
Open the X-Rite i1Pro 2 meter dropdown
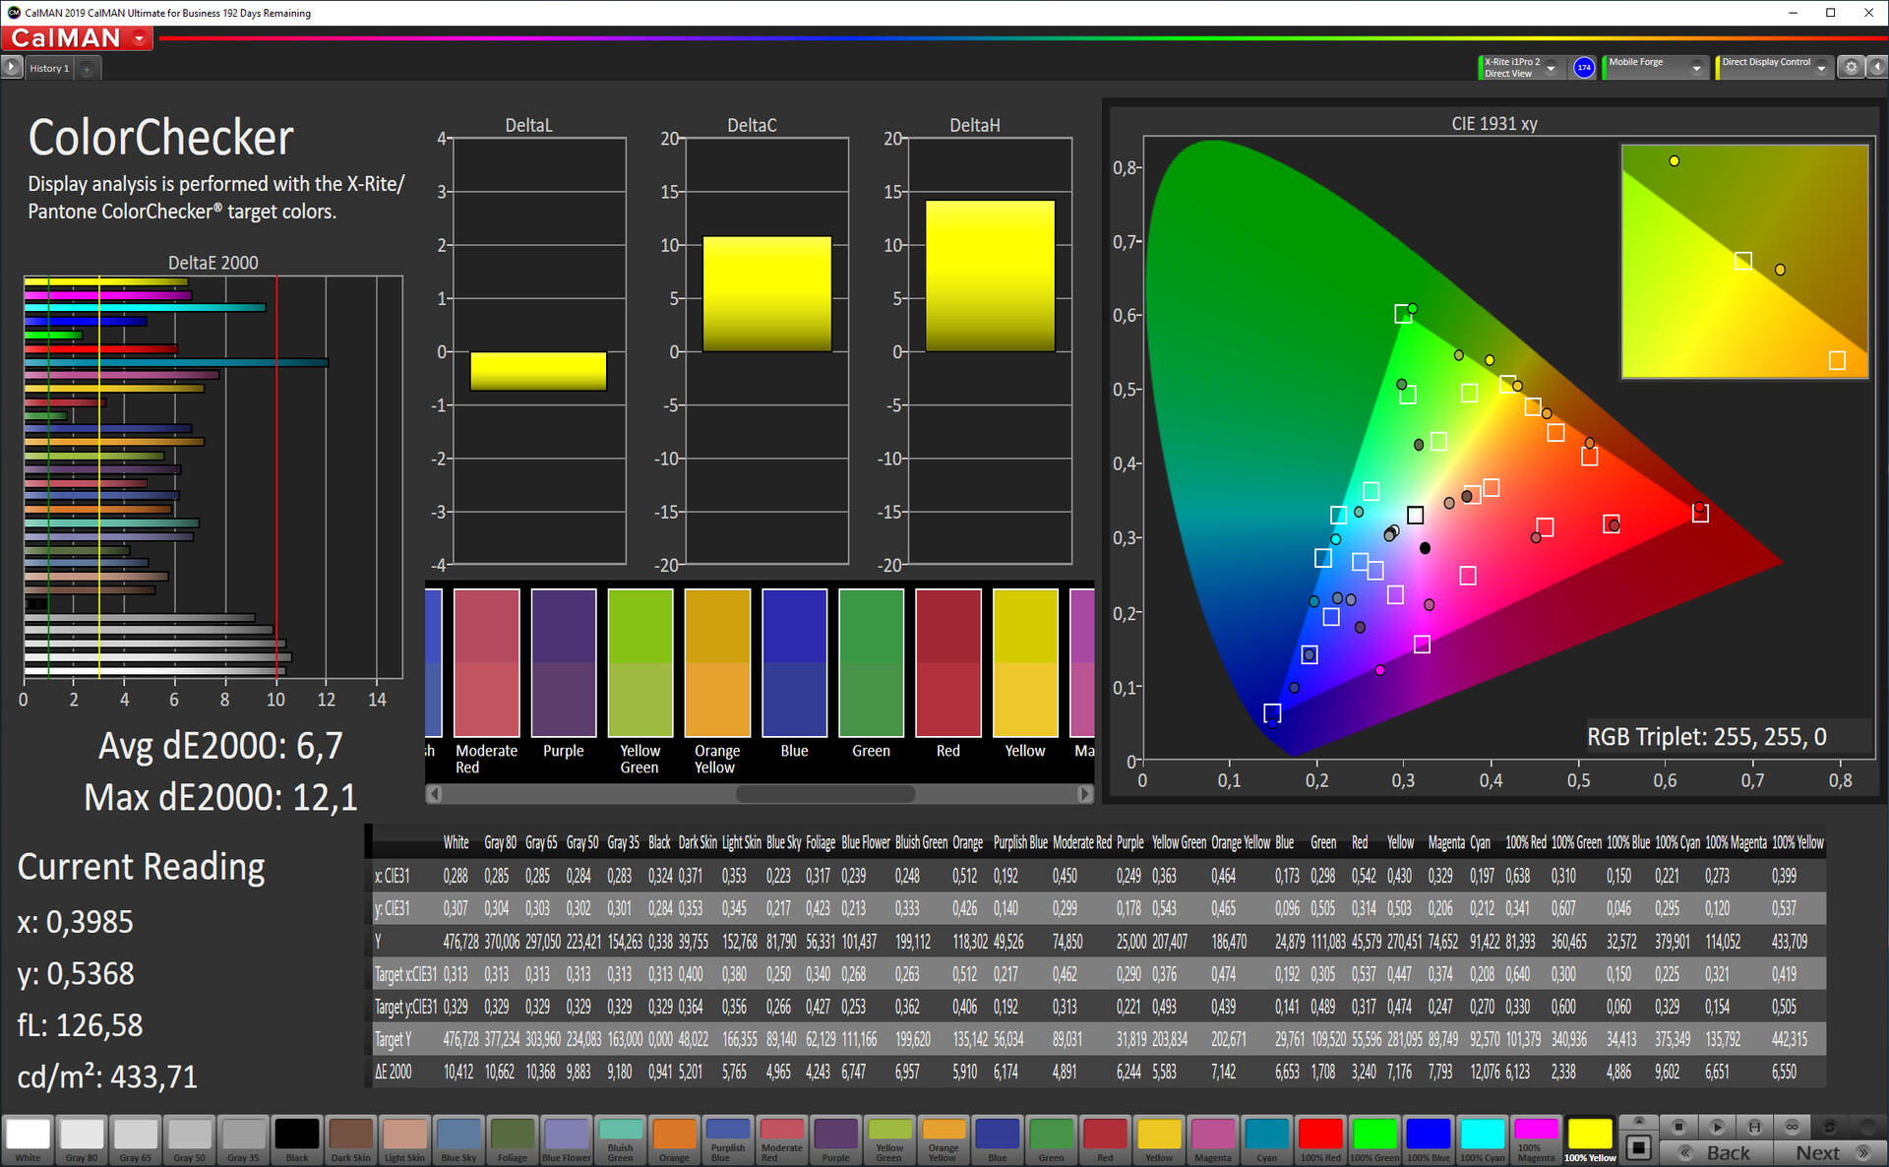1551,68
